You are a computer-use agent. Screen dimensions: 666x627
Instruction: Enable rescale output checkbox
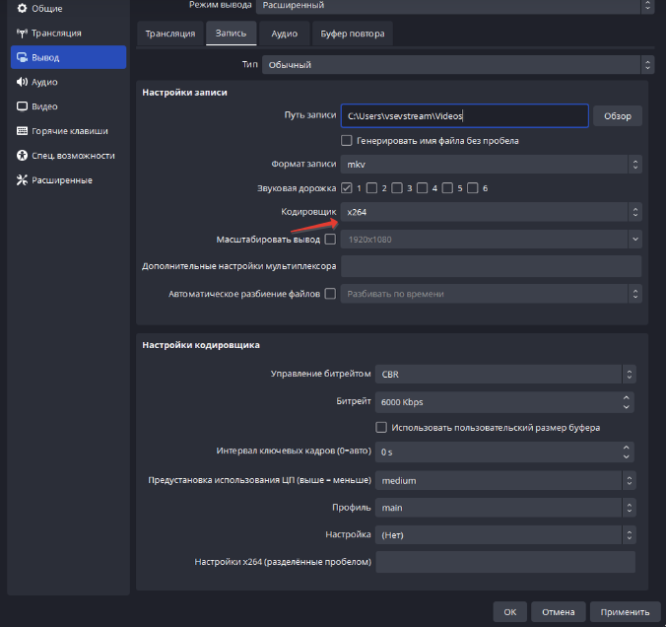pos(330,240)
